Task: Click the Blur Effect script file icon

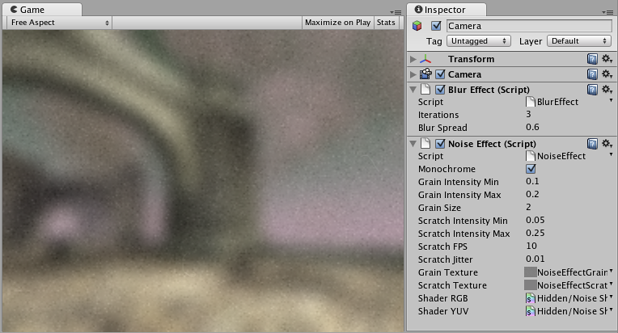Action: [425, 90]
